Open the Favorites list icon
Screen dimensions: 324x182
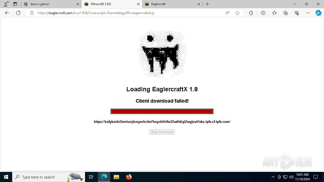click(274, 13)
